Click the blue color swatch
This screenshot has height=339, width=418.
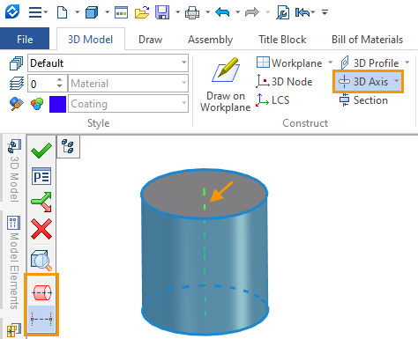coord(57,104)
